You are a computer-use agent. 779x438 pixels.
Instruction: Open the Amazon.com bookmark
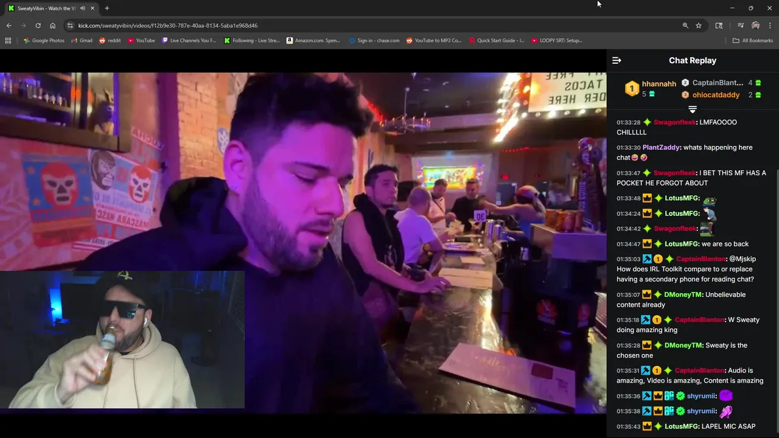point(313,41)
